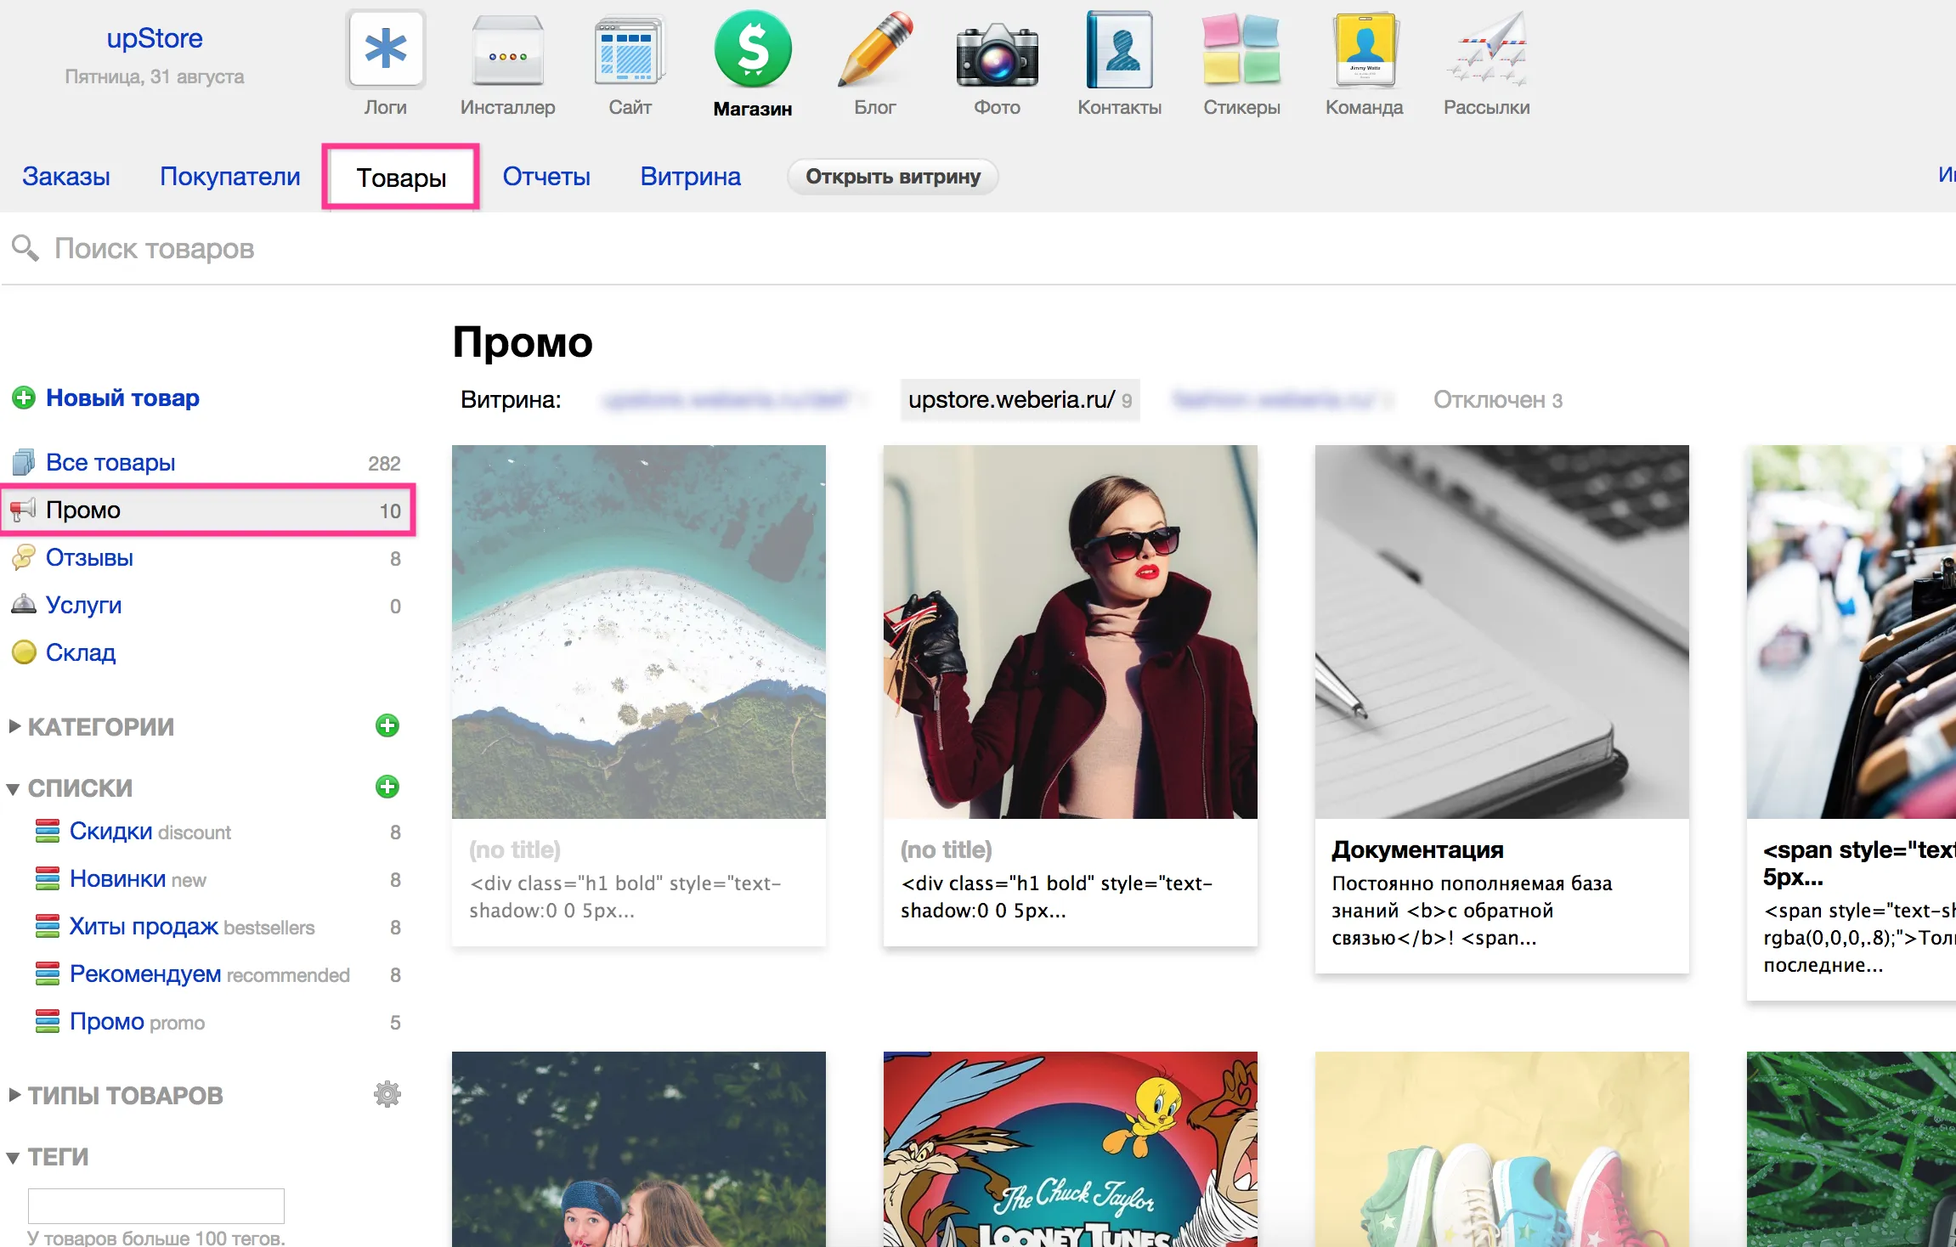Click the Хиты продаж list icon
The image size is (1956, 1247).
[x=48, y=926]
